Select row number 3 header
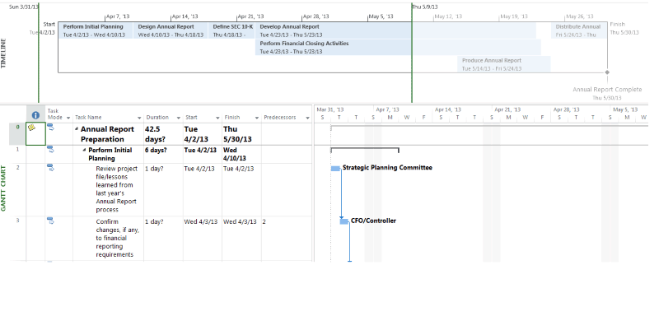This screenshot has height=316, width=659. pos(17,238)
